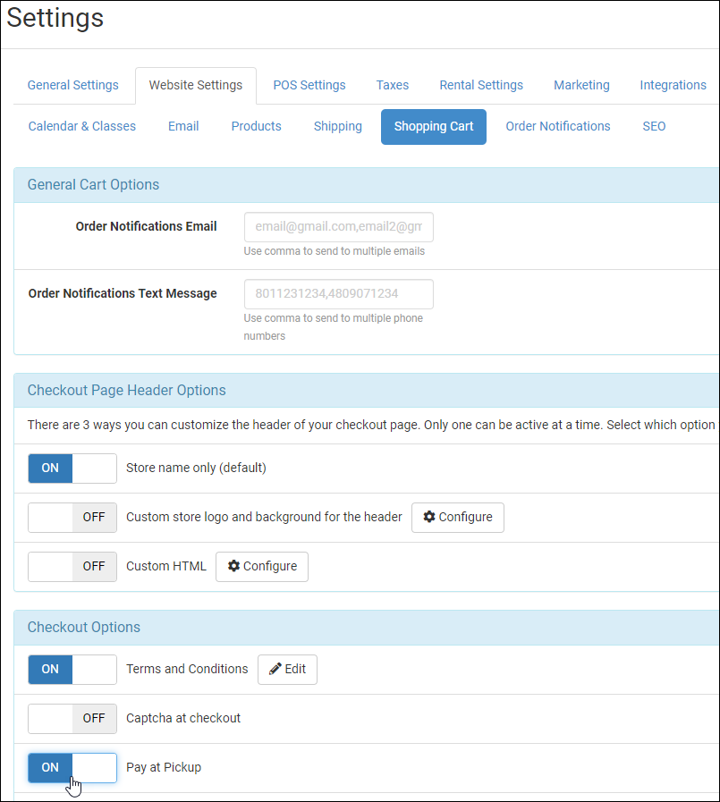The image size is (720, 802).
Task: Edit the Terms and Conditions
Action: [287, 669]
